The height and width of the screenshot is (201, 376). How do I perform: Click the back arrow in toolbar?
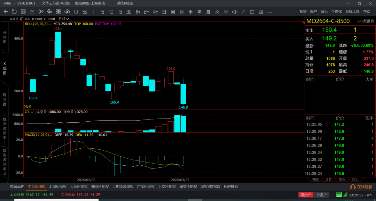6,12
